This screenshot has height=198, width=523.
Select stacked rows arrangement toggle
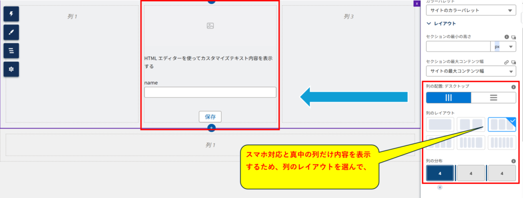(494, 97)
